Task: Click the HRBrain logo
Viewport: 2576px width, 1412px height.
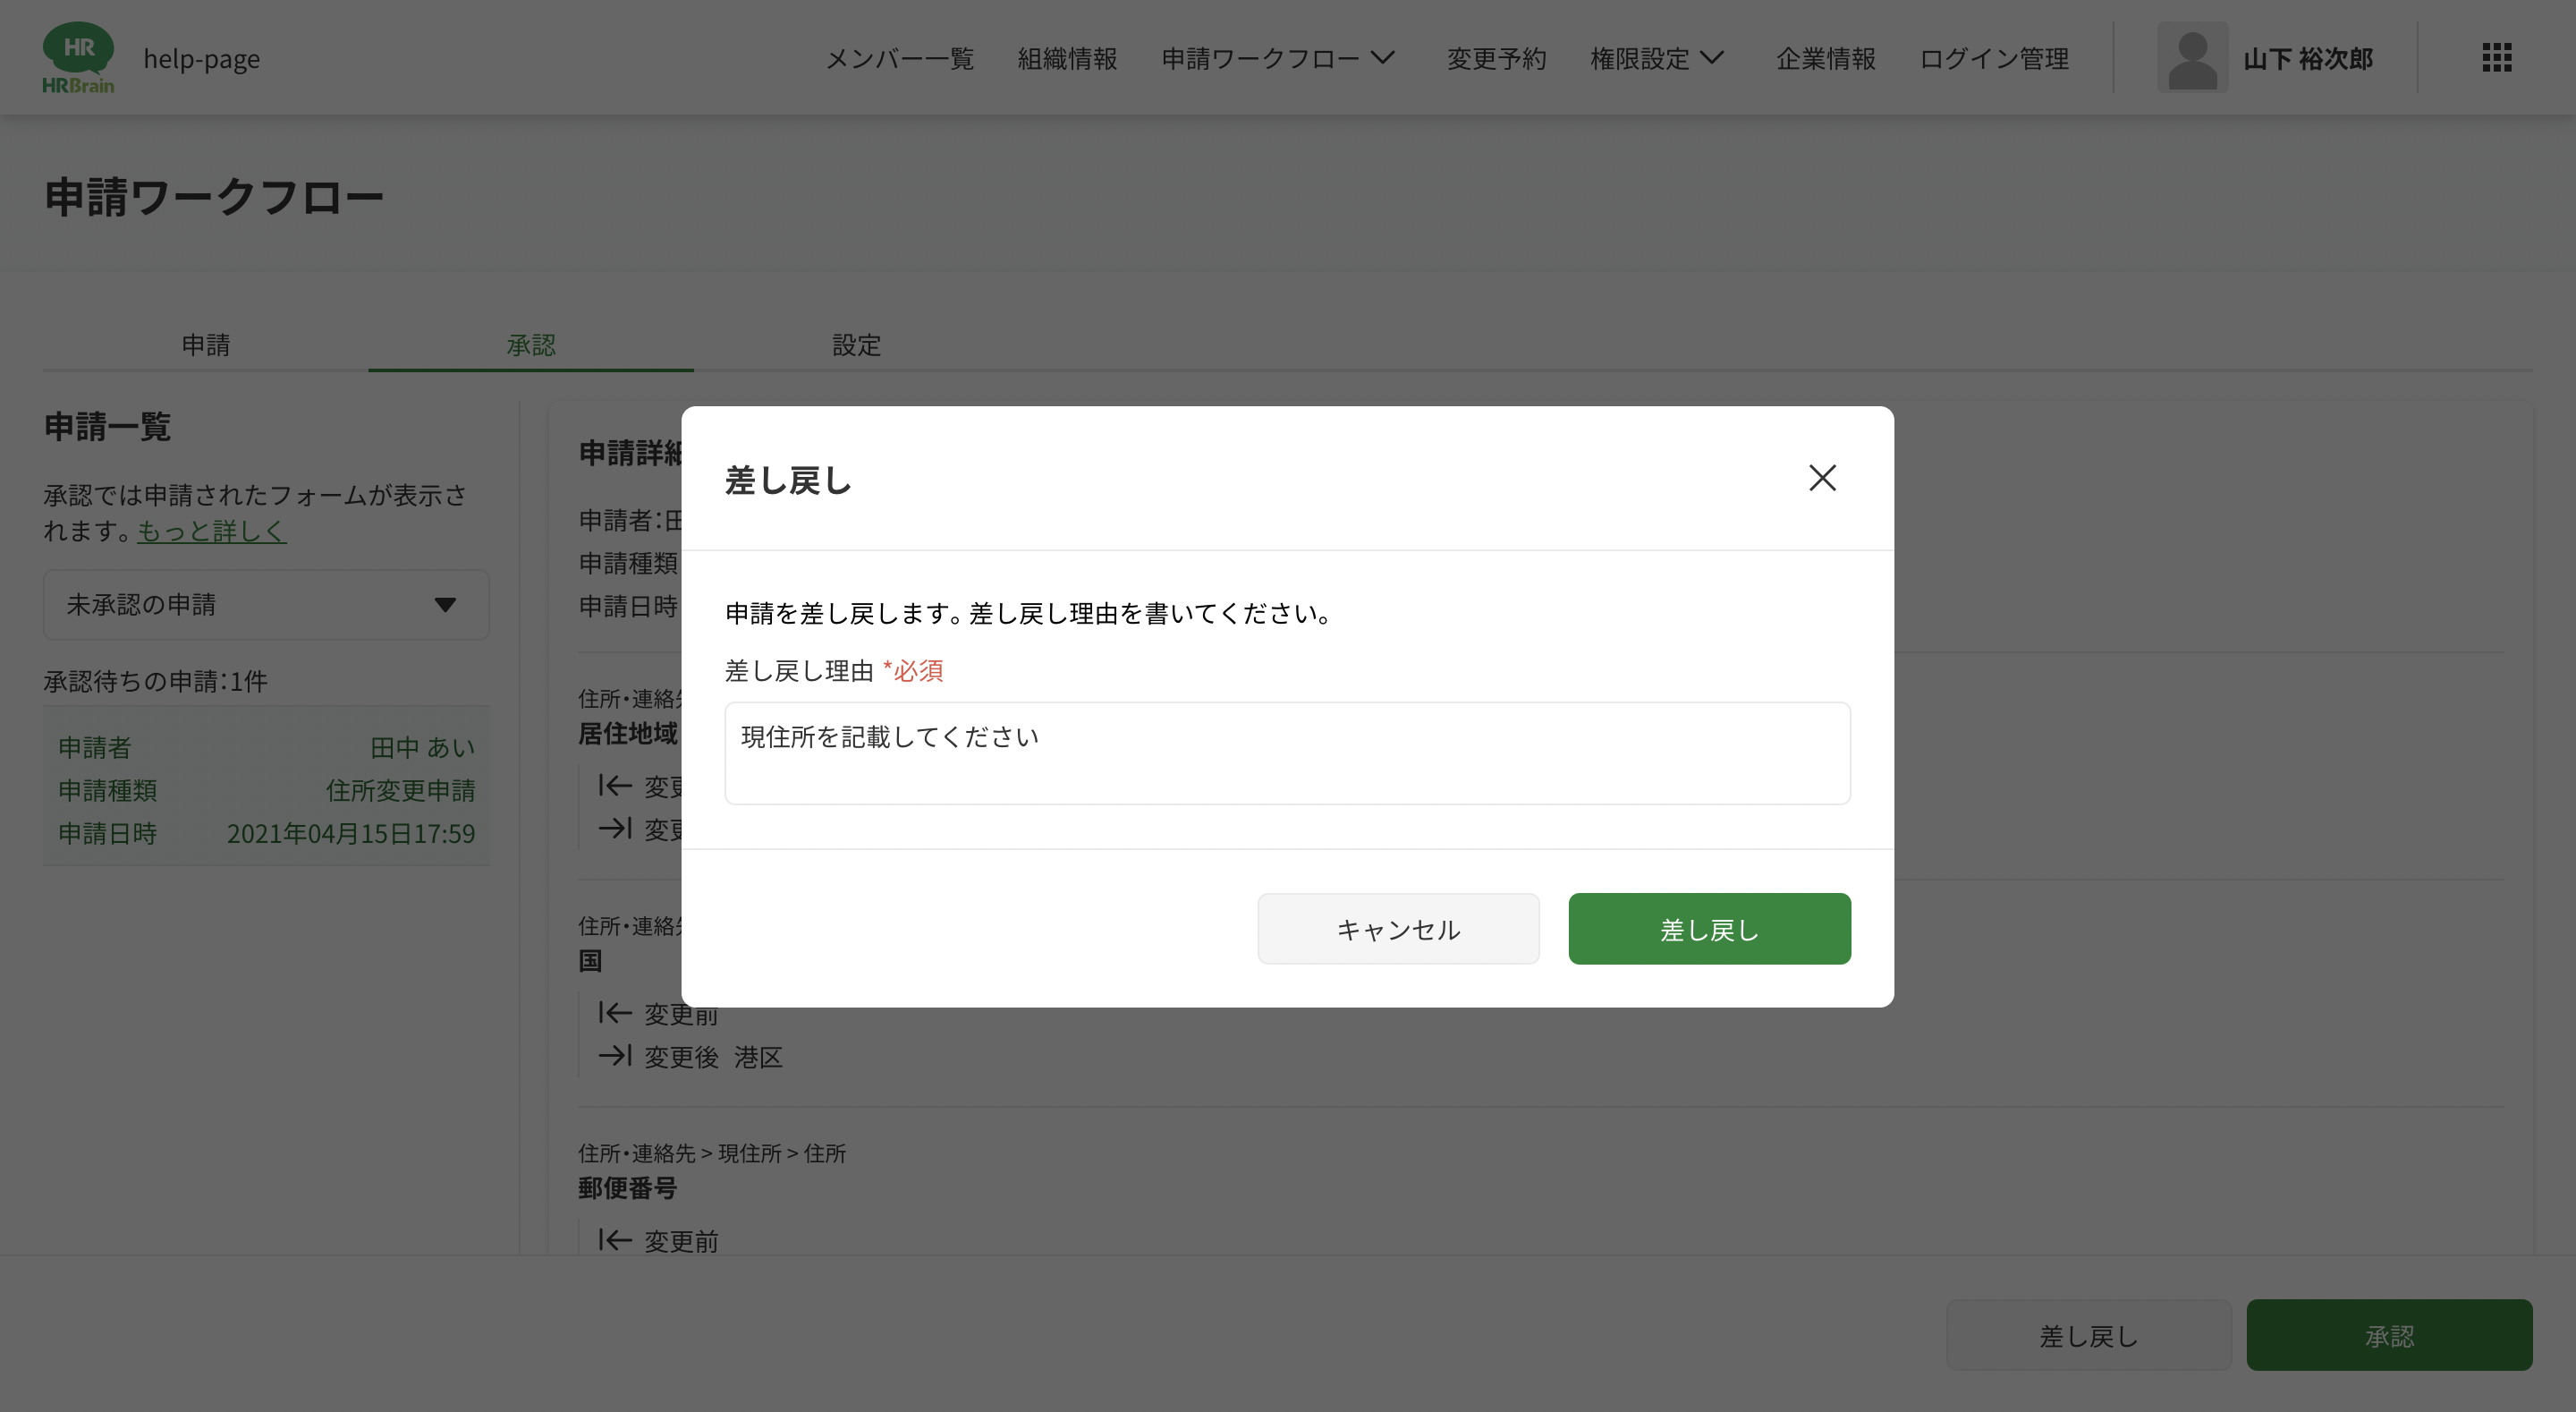Action: point(78,58)
